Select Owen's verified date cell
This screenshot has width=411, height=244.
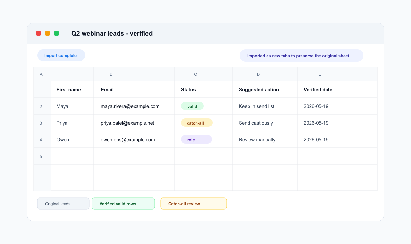[337, 140]
